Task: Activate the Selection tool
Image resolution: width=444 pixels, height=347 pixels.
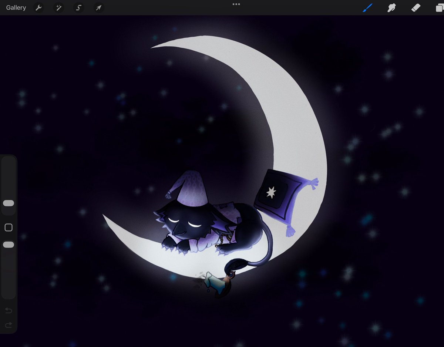Action: click(x=78, y=7)
